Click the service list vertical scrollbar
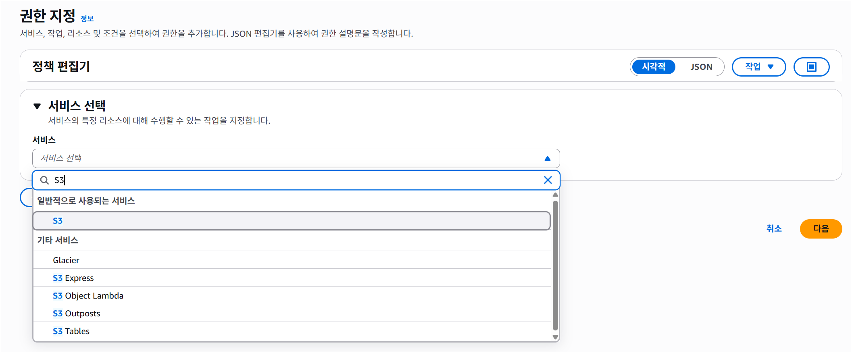The height and width of the screenshot is (353, 852). point(555,266)
